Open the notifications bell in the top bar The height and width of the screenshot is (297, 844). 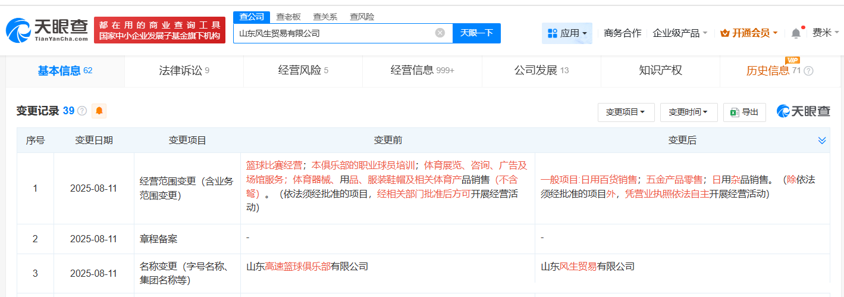(x=796, y=33)
